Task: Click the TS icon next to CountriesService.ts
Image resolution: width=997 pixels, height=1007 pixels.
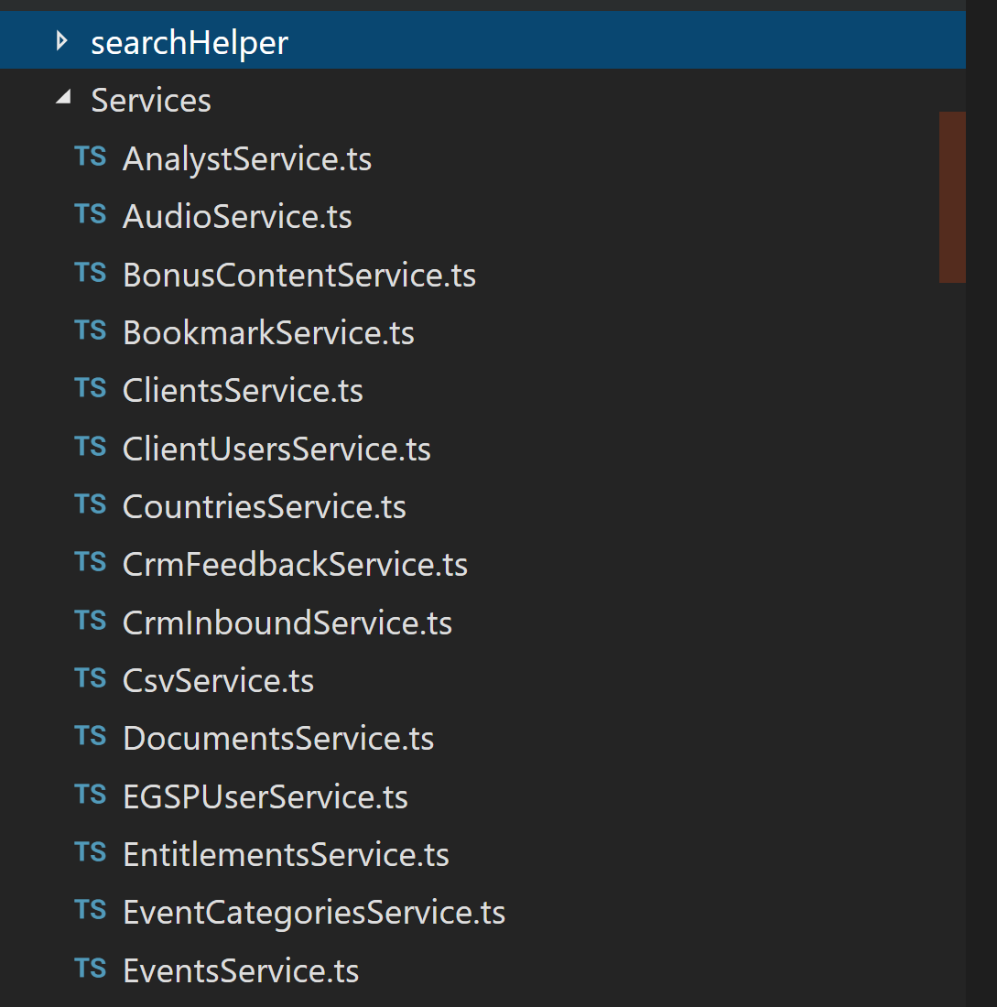Action: pyautogui.click(x=89, y=504)
